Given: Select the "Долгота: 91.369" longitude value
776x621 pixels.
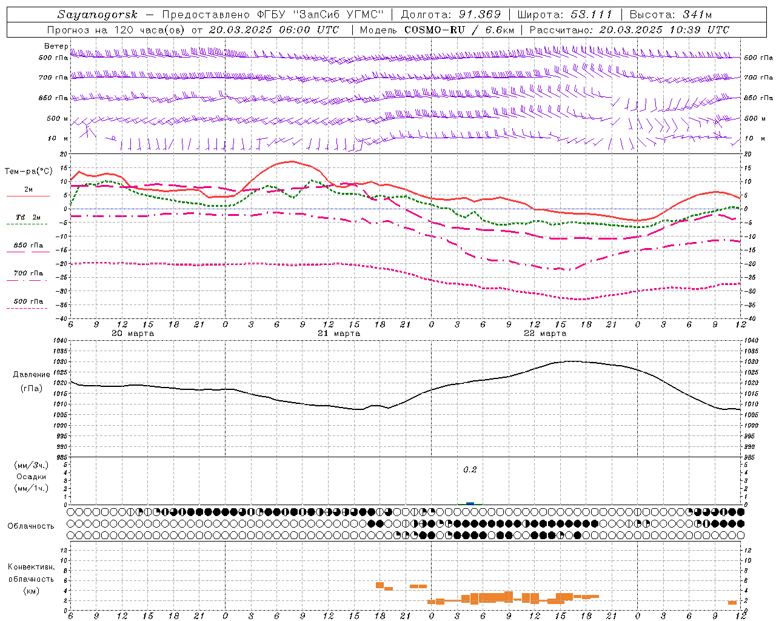Looking at the screenshot, I should pyautogui.click(x=451, y=15).
